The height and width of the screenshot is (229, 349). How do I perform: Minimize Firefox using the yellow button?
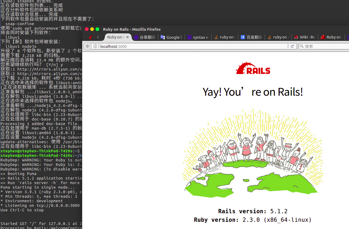92,29
